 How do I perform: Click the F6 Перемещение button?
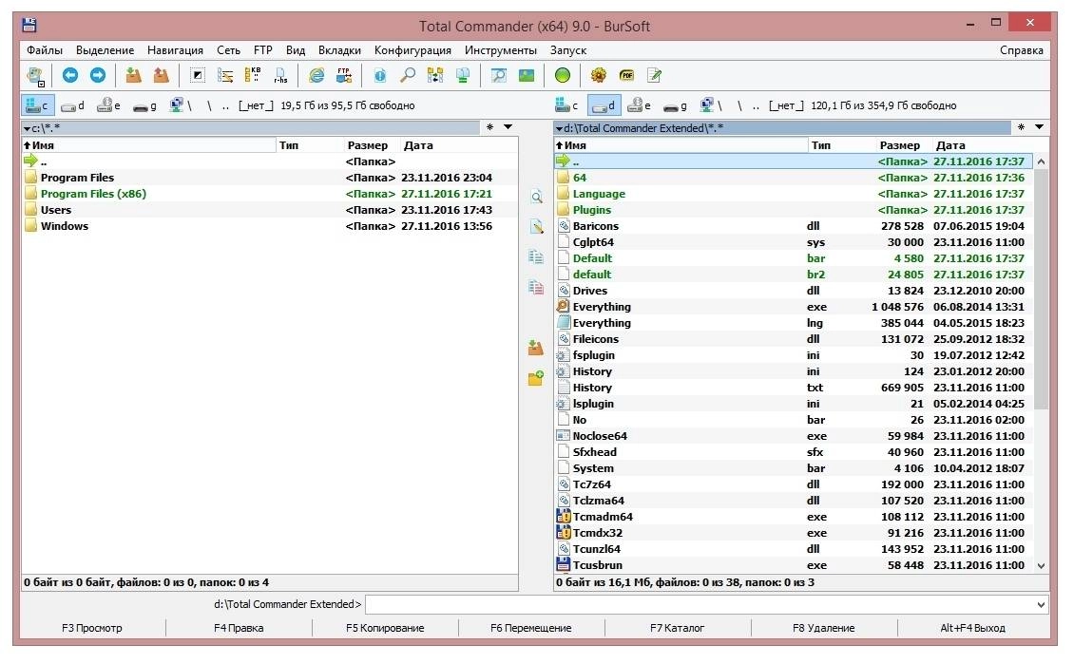click(x=531, y=628)
